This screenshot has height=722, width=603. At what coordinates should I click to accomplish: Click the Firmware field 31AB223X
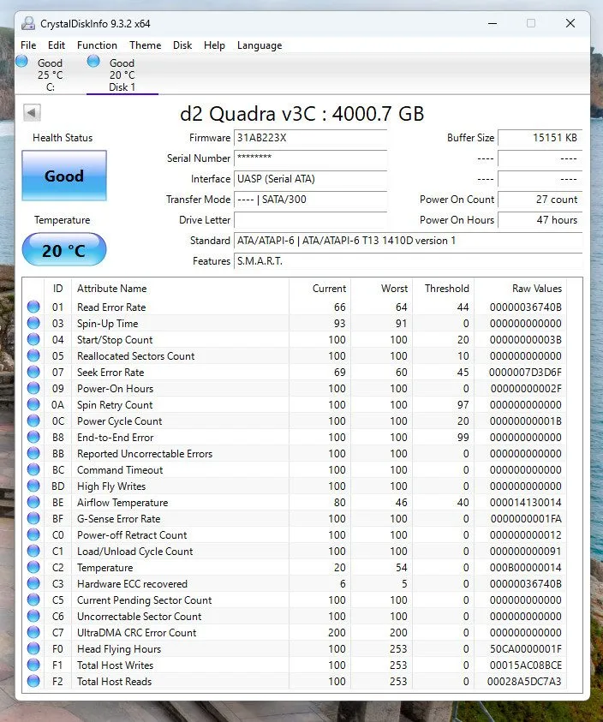coord(310,138)
